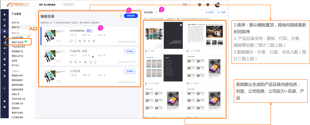310x125 pixels.
Task: Select the xxxCatalog card thumbnail
Action: [x=55, y=35]
